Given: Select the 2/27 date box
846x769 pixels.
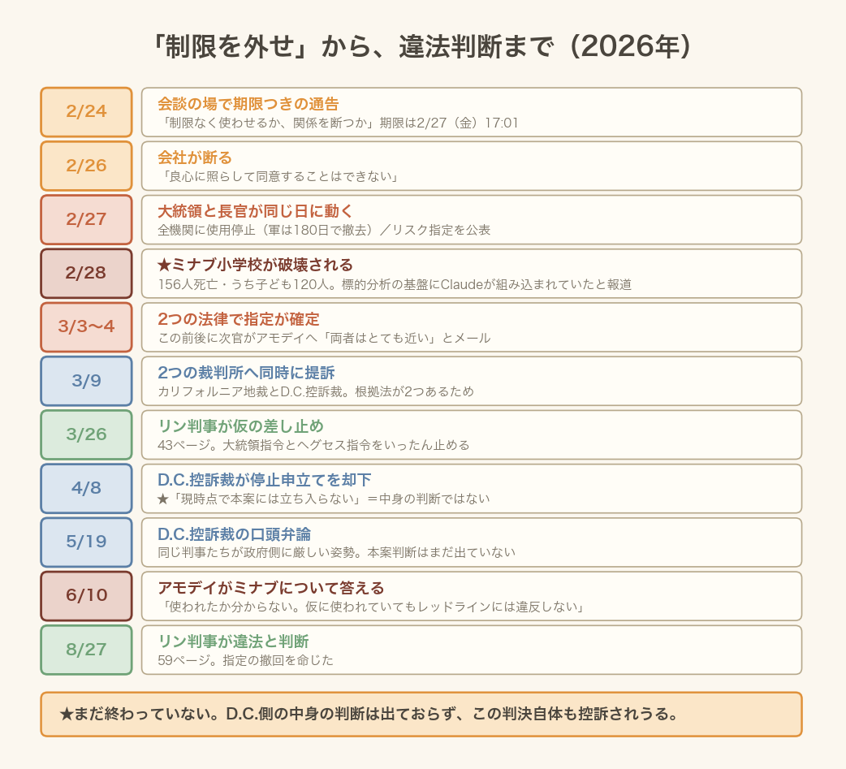Looking at the screenshot, I should [x=86, y=219].
